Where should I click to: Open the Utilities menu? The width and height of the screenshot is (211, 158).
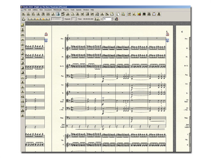tap(35, 10)
